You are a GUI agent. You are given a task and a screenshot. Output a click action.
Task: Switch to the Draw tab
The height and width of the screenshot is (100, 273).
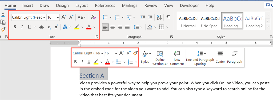(x=45, y=5)
